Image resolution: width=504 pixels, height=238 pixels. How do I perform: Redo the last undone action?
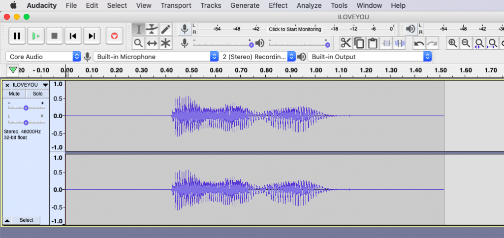[432, 43]
